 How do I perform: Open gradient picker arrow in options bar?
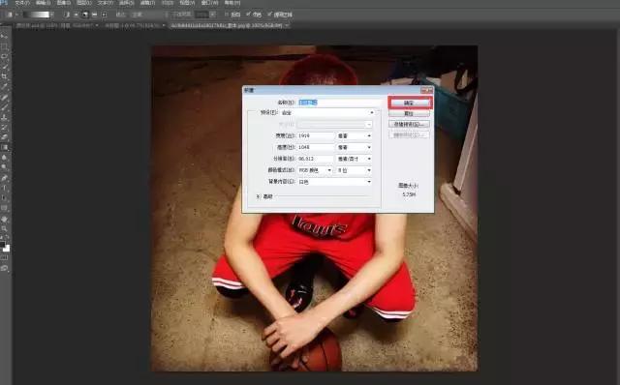(x=51, y=15)
